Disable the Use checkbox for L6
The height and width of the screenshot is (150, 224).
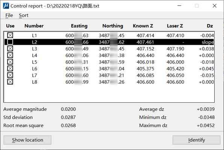tap(10, 68)
